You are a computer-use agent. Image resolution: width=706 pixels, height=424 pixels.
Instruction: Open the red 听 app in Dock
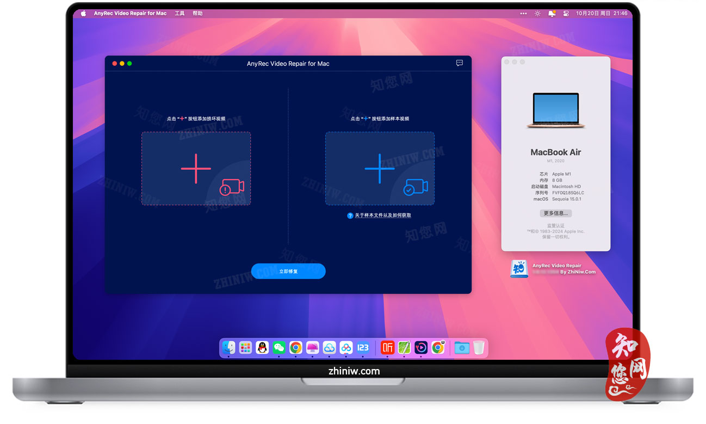[387, 347]
